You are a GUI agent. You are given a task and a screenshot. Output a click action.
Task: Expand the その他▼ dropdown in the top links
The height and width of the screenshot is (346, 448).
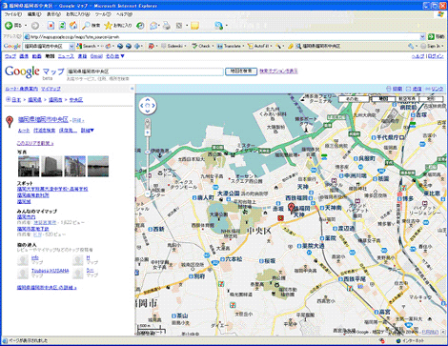(x=115, y=56)
